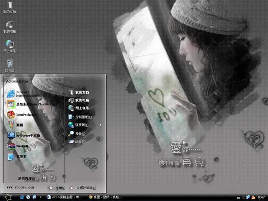Open 我的文档 in start menu right column

click(79, 92)
